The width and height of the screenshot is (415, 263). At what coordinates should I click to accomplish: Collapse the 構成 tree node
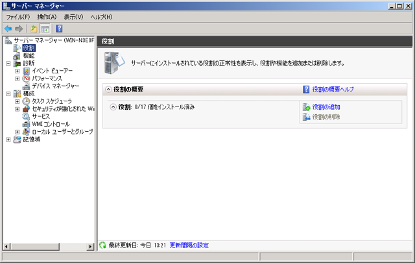coord(8,94)
